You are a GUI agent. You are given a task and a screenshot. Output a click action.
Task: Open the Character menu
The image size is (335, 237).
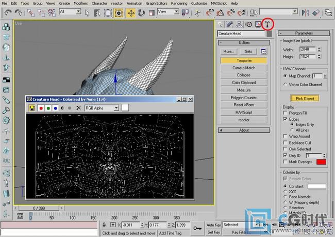(x=99, y=3)
